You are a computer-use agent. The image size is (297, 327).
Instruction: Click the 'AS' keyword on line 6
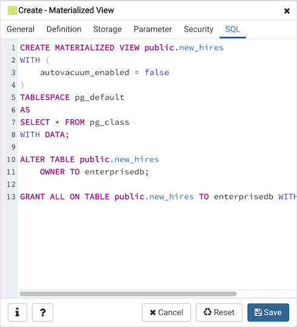tap(25, 110)
